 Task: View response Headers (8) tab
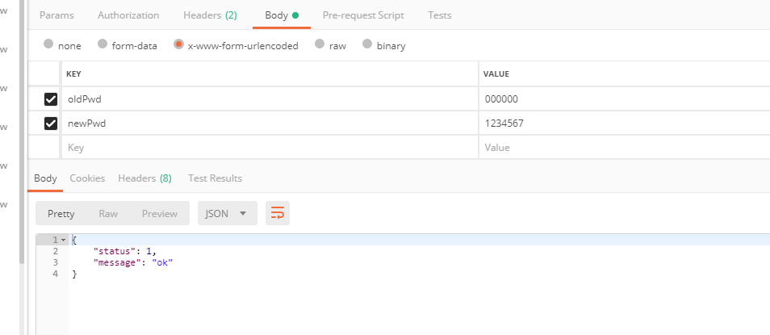pyautogui.click(x=144, y=178)
